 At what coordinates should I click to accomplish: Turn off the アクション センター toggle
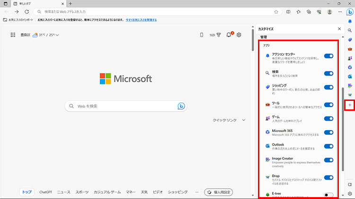[328, 56]
